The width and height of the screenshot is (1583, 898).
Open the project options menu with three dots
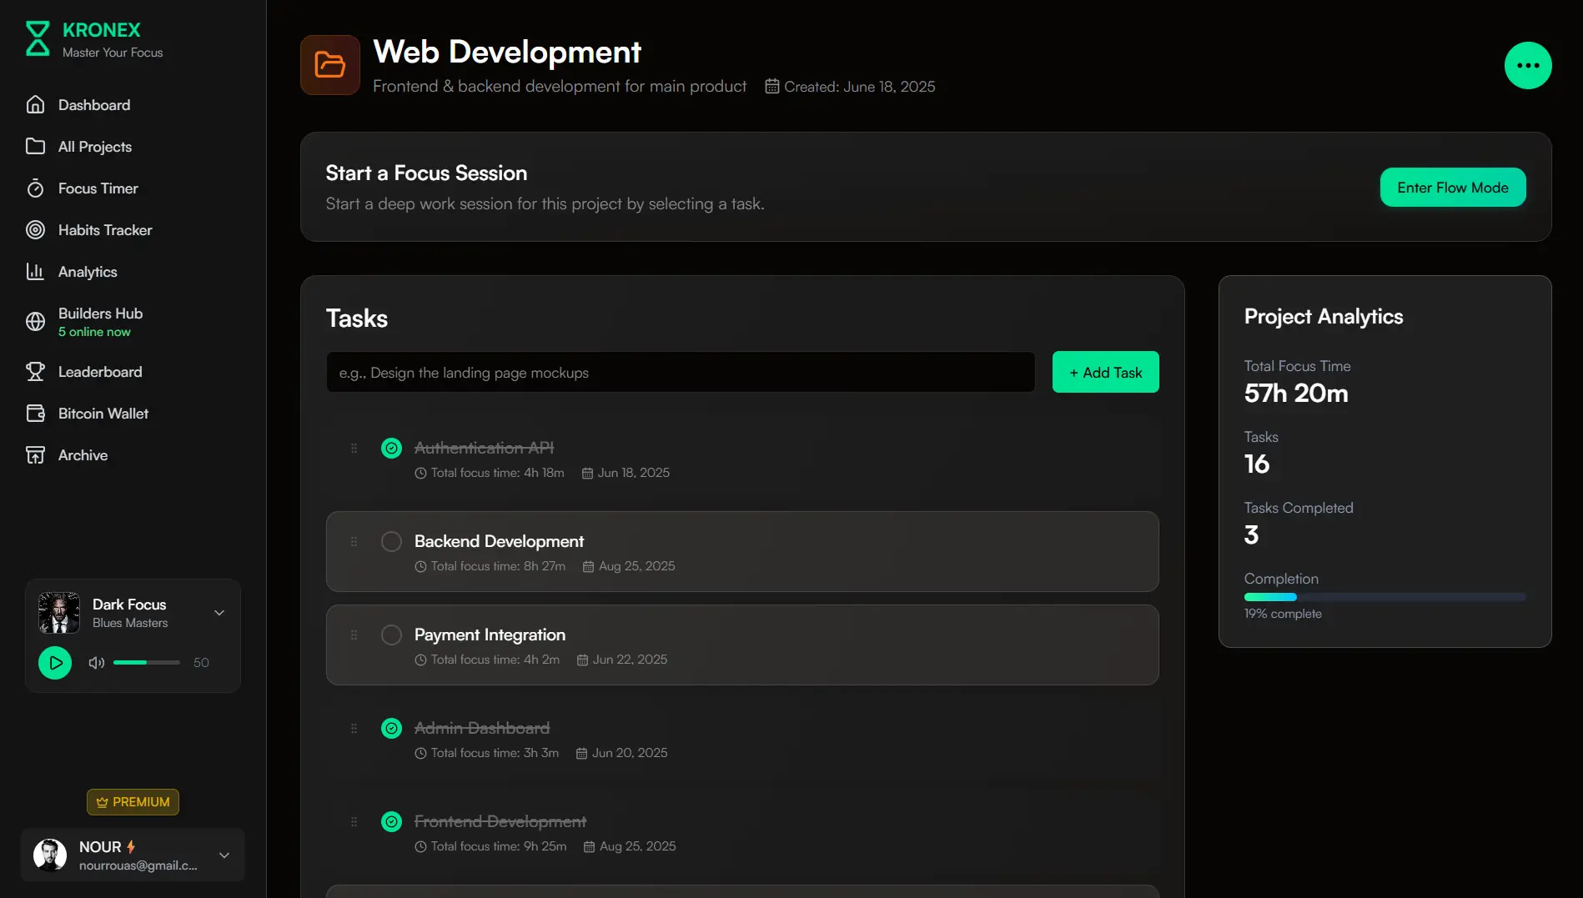[1528, 65]
